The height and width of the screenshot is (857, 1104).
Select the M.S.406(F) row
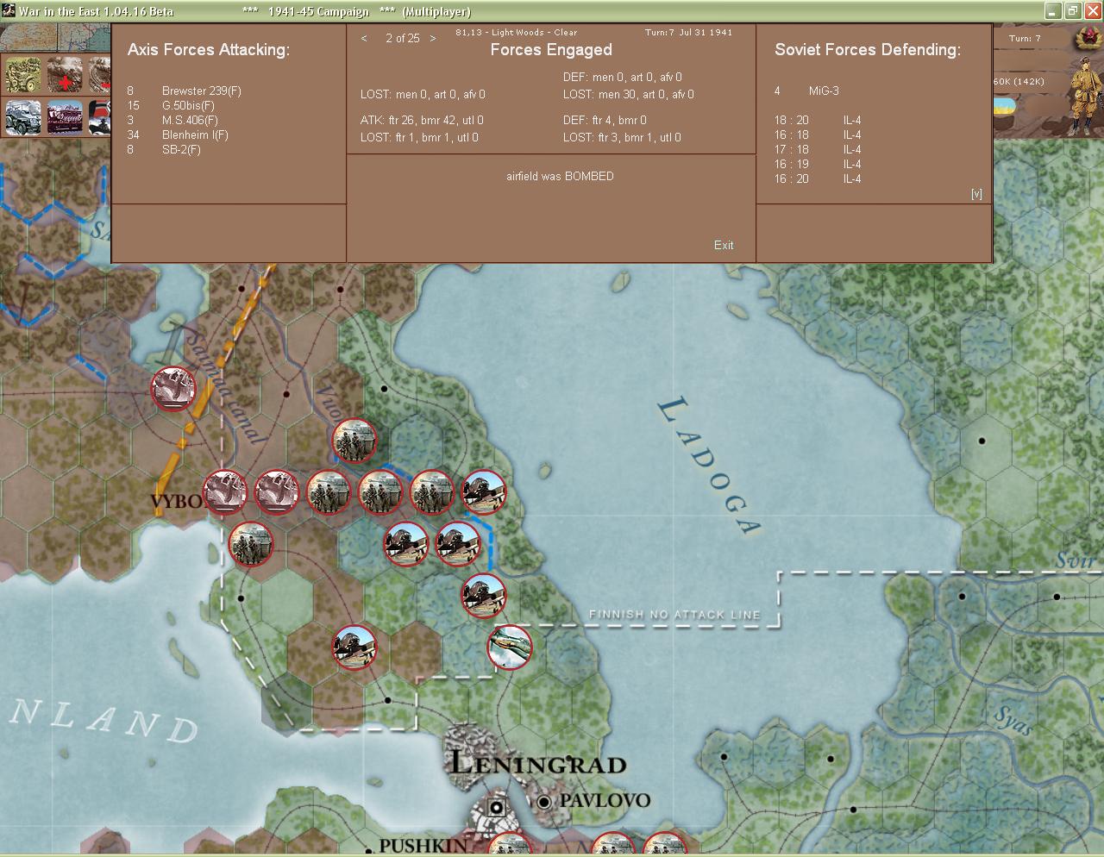click(x=172, y=120)
